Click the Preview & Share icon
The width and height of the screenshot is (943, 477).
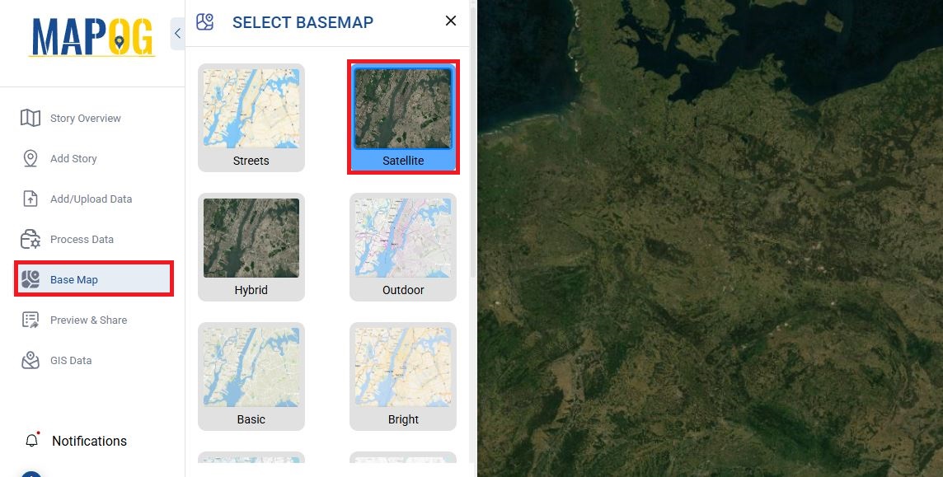click(30, 320)
